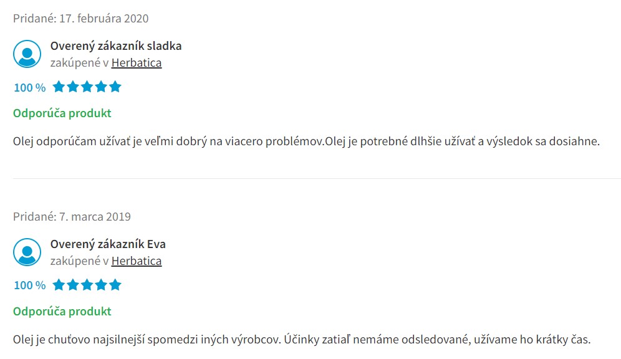
Task: Open Herbatica link in Eva's review
Action: (137, 261)
